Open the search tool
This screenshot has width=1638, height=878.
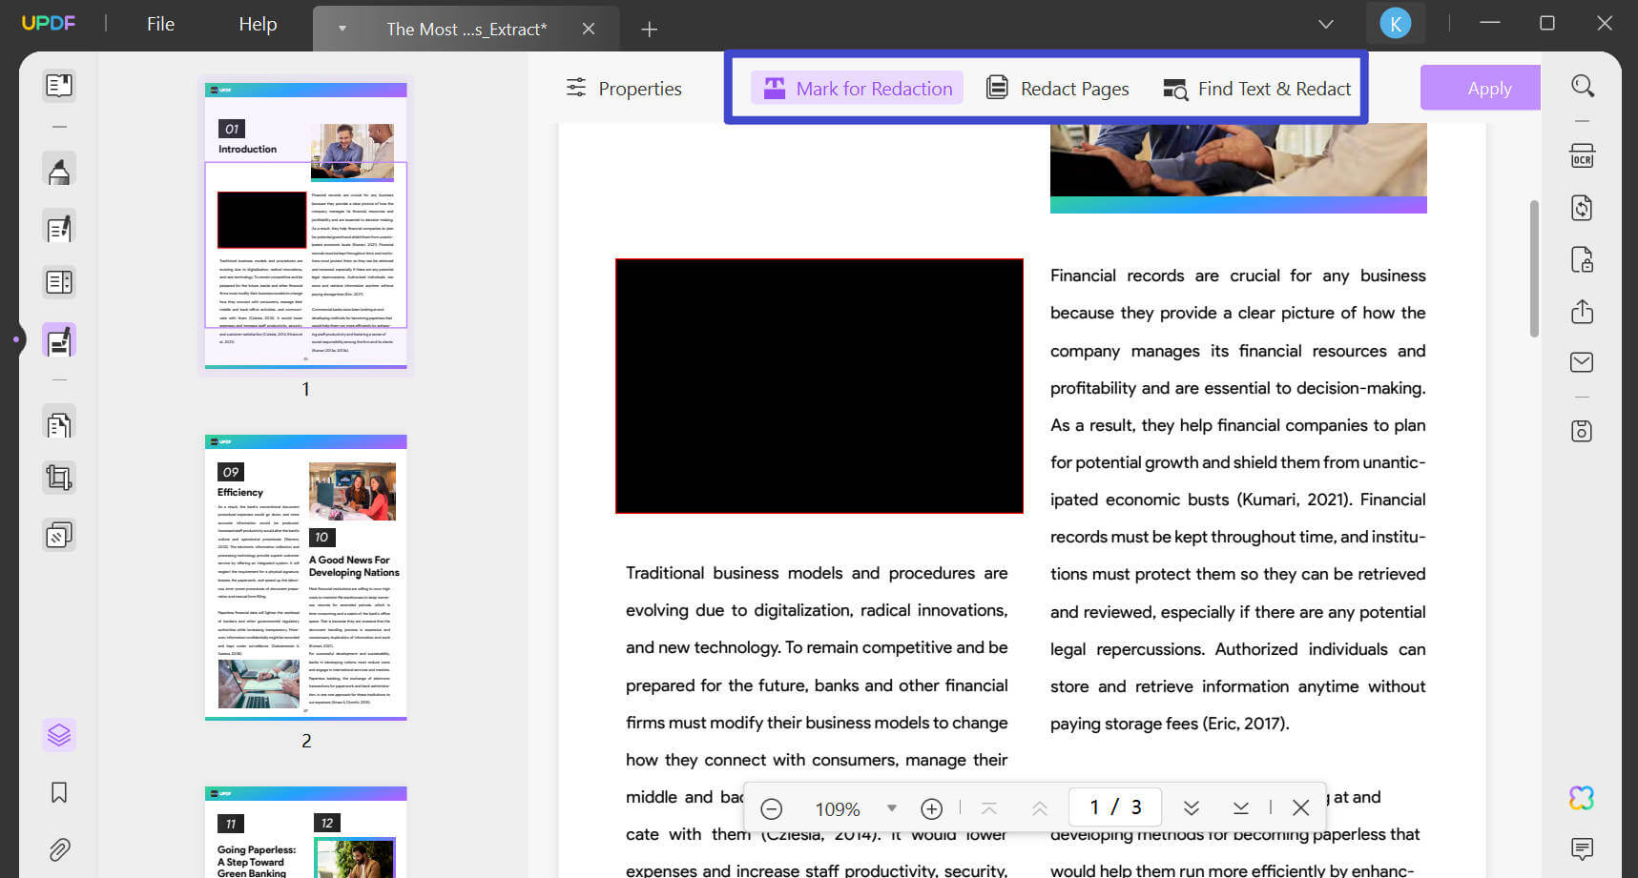click(1583, 86)
